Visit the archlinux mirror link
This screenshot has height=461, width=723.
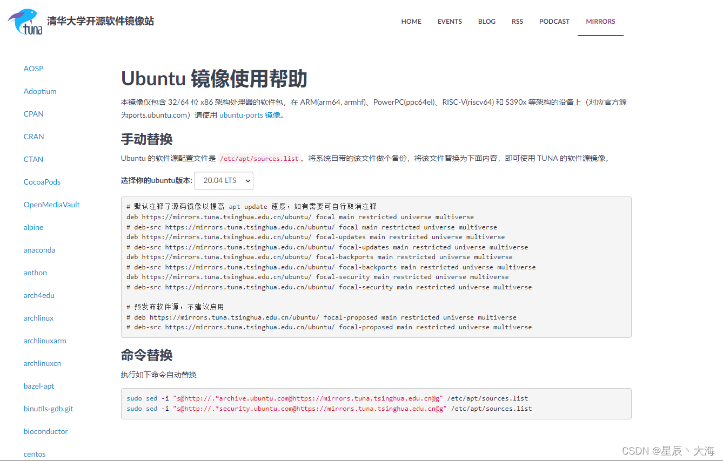38,318
